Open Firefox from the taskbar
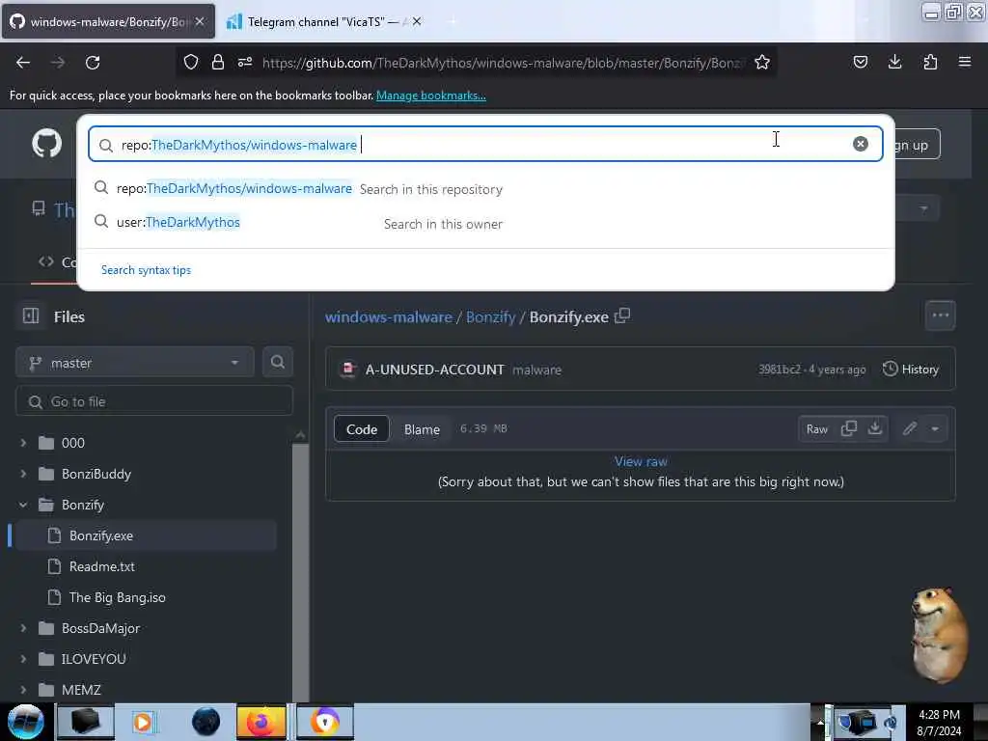 261,722
